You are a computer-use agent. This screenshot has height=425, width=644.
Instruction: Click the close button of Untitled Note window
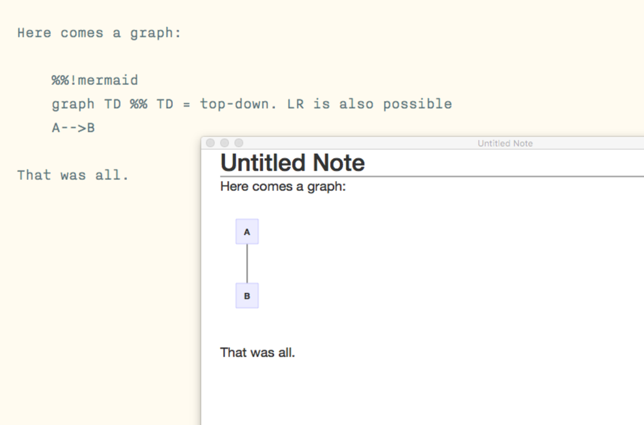(210, 143)
